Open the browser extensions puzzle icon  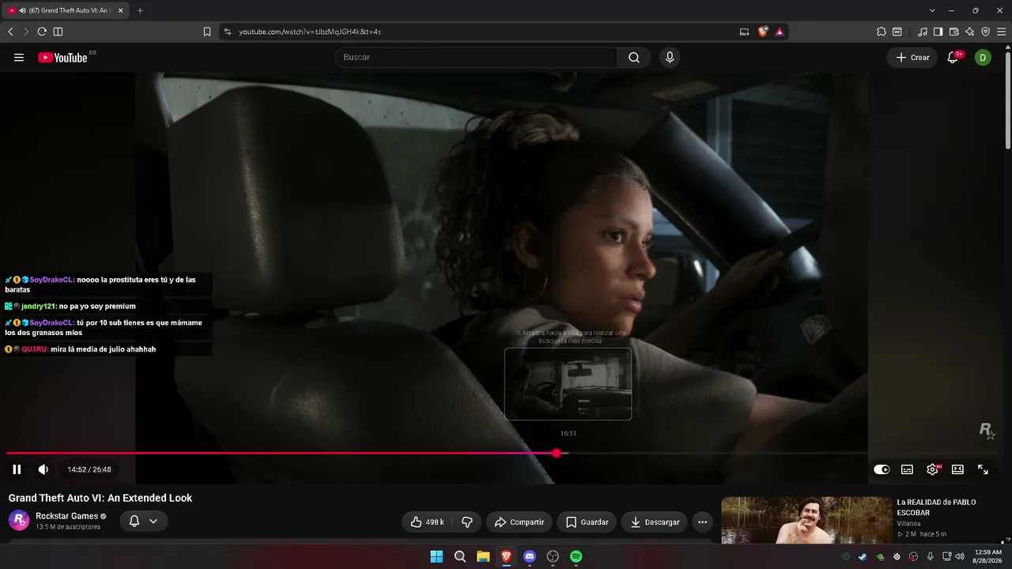(882, 32)
